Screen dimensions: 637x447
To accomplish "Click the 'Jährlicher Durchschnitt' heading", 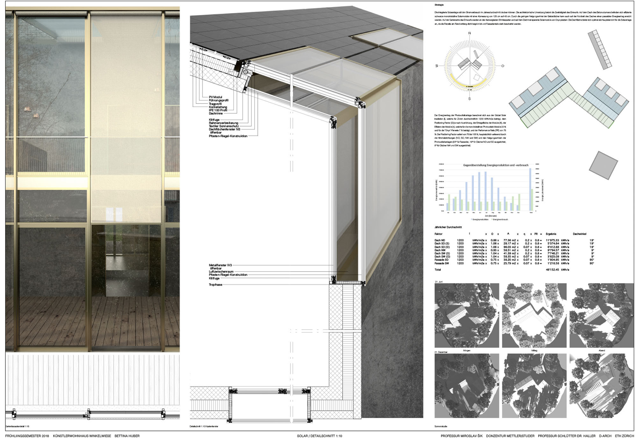I will 448,227.
